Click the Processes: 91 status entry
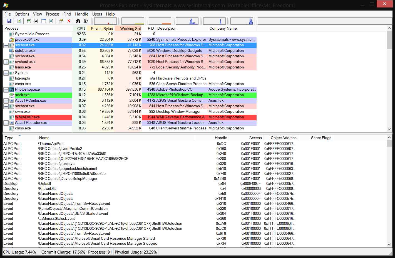The image size is (395, 258). pos(100,252)
